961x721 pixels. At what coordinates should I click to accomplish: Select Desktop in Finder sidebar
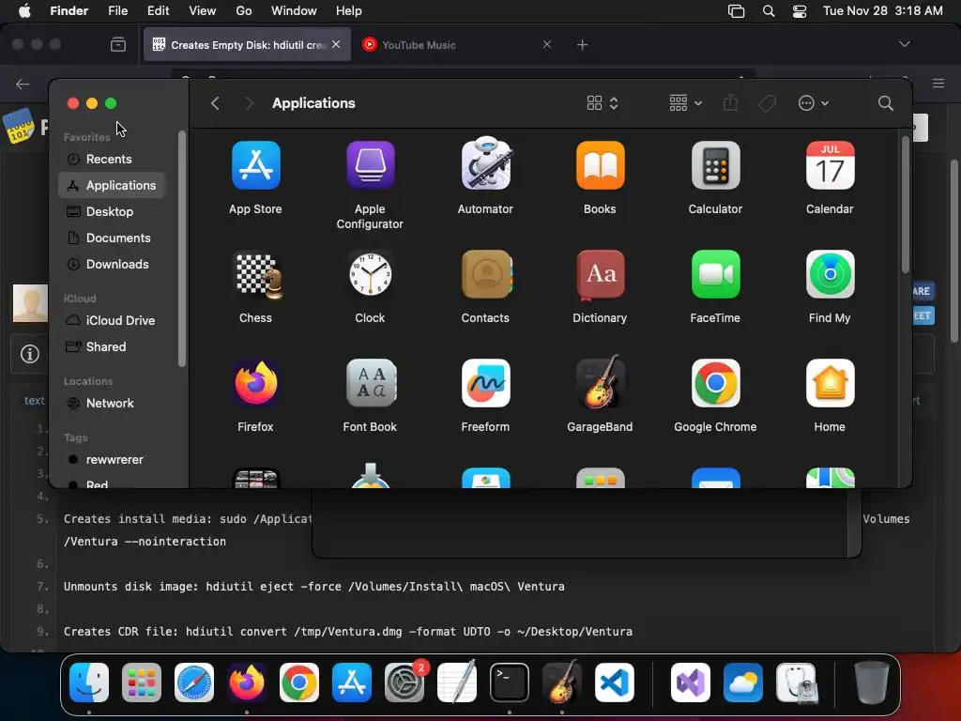point(112,211)
